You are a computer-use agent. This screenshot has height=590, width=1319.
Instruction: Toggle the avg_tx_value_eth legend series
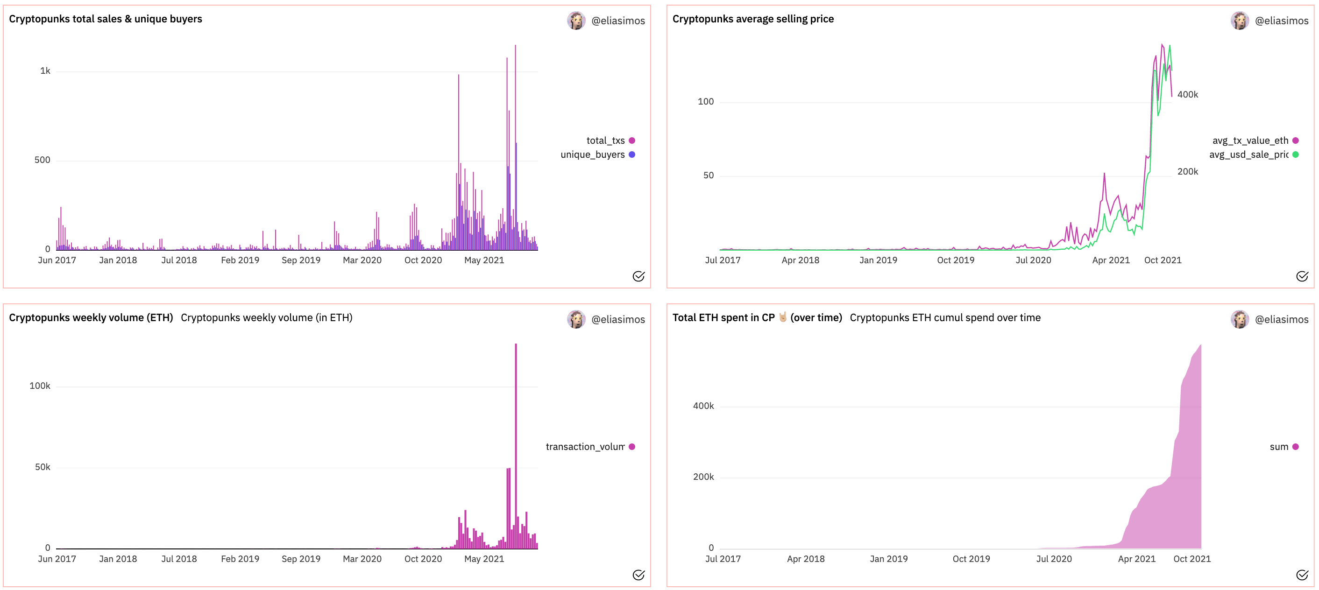point(1250,140)
